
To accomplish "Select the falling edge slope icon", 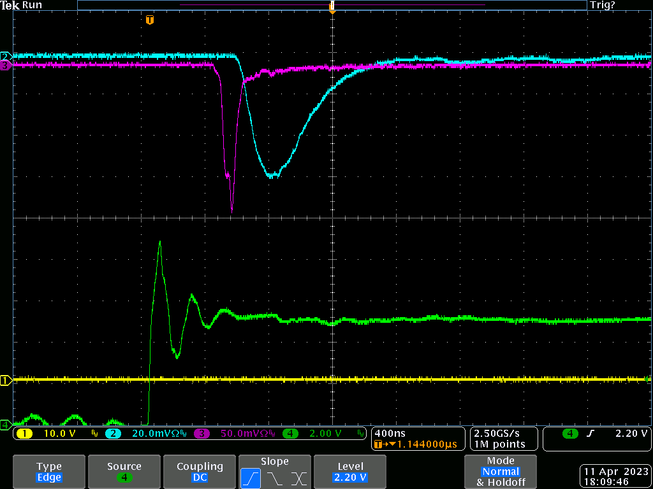I will (x=274, y=478).
